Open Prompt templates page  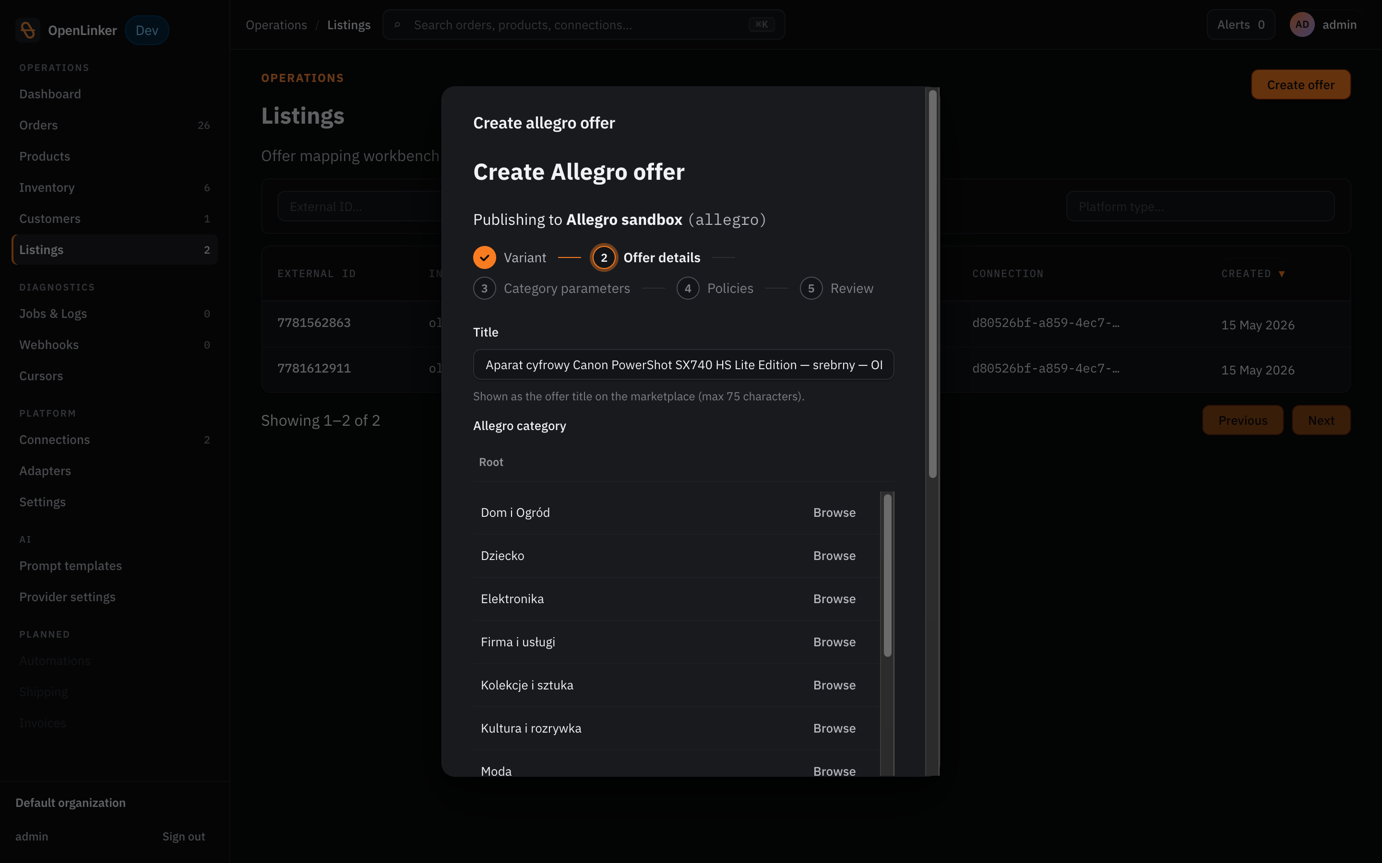click(x=114, y=566)
